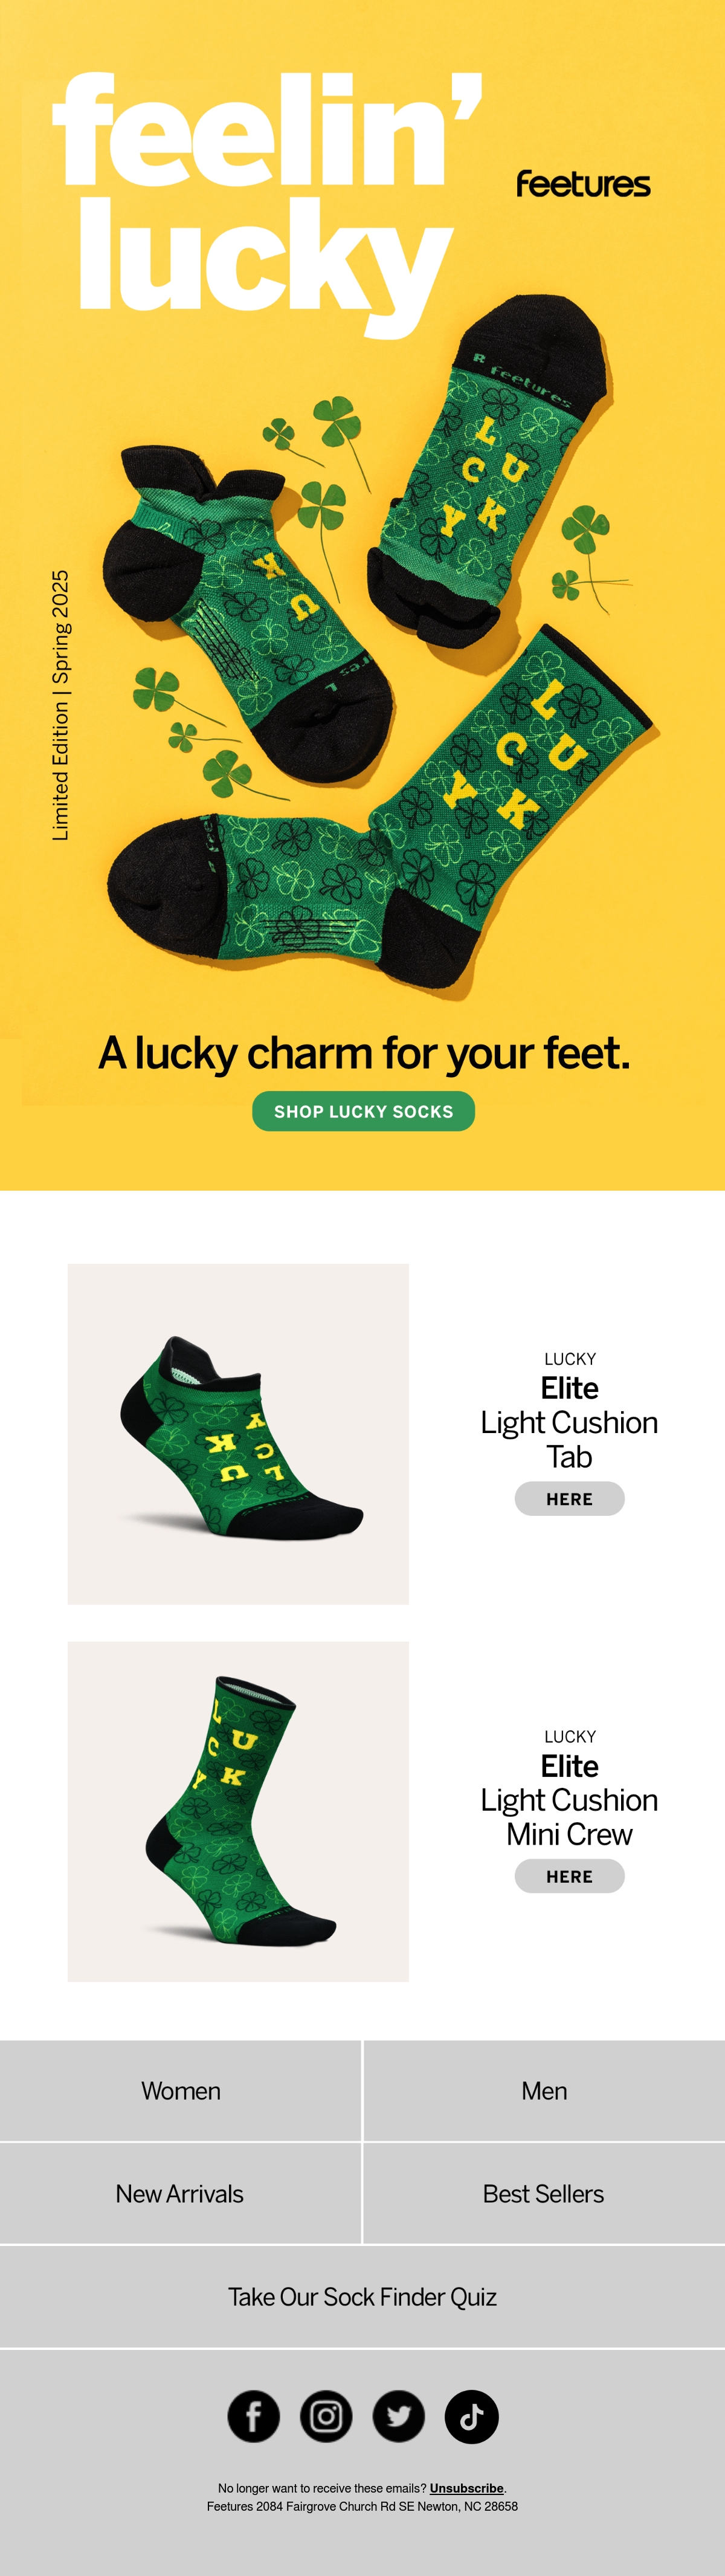Screen dimensions: 725x2576
Task: Open the Women navigation link
Action: [180, 2091]
